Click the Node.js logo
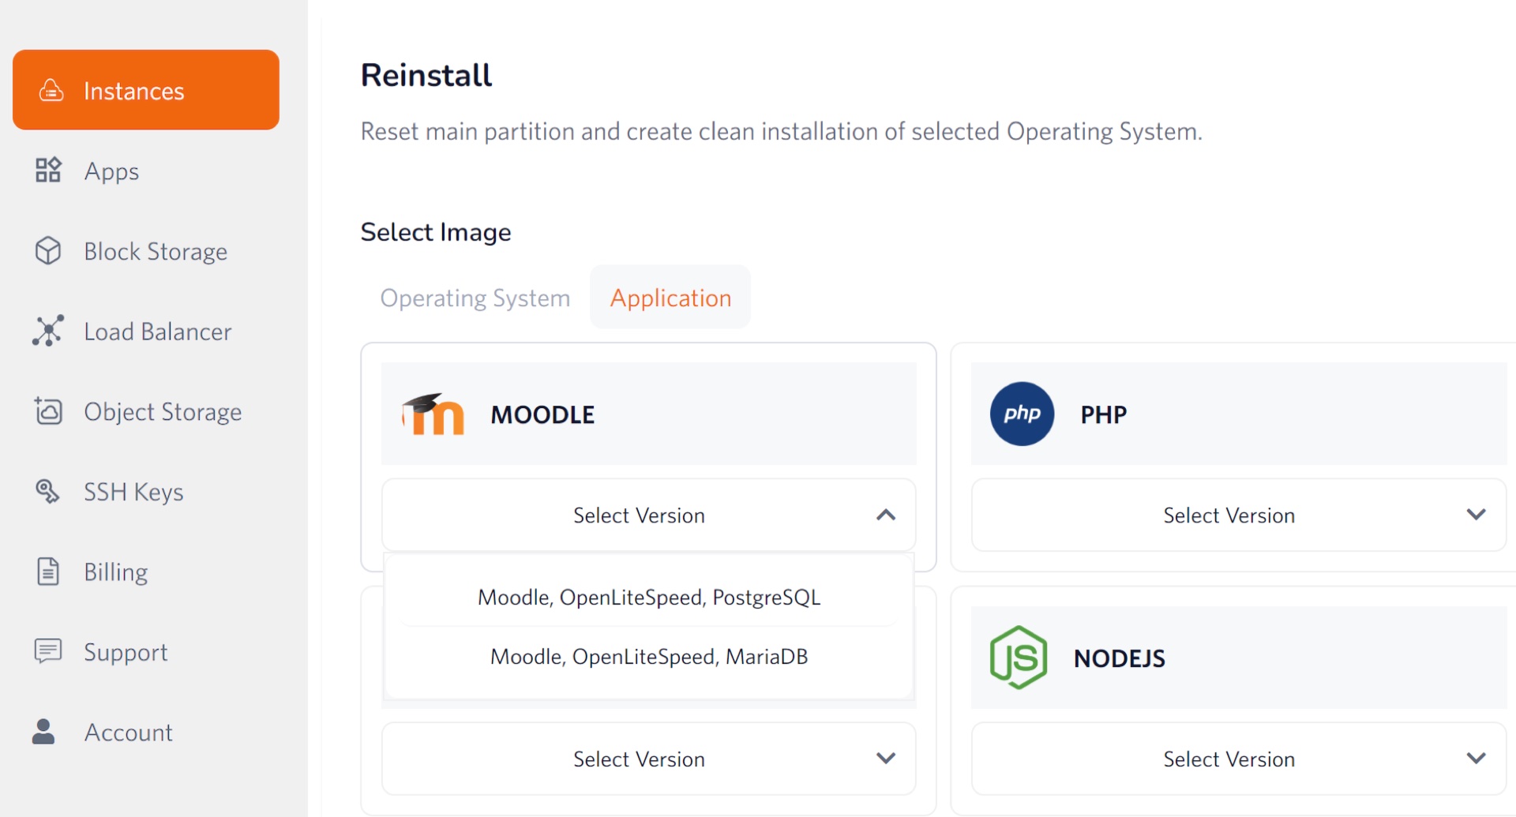Screen dimensions: 1516x817 click(x=1019, y=658)
